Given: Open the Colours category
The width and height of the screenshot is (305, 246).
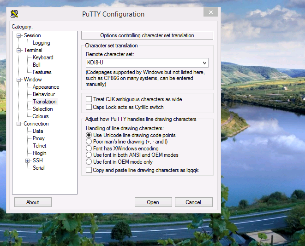Looking at the screenshot, I should click(x=41, y=116).
